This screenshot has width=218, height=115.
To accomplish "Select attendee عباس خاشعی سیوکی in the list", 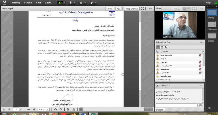I will tap(179, 55).
